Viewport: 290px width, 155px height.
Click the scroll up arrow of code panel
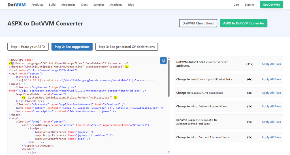(169, 58)
